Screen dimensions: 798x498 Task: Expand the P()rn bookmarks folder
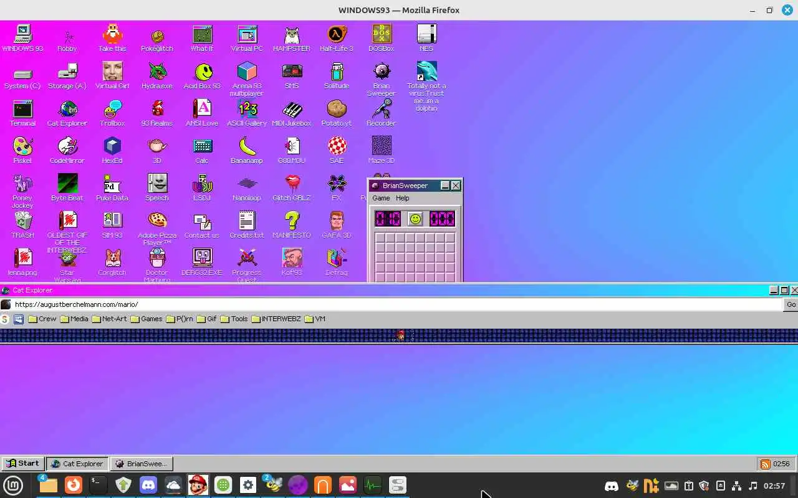click(x=179, y=319)
